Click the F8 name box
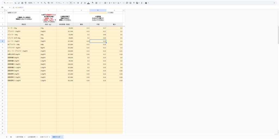The image size is (279, 139). pos(5,7)
